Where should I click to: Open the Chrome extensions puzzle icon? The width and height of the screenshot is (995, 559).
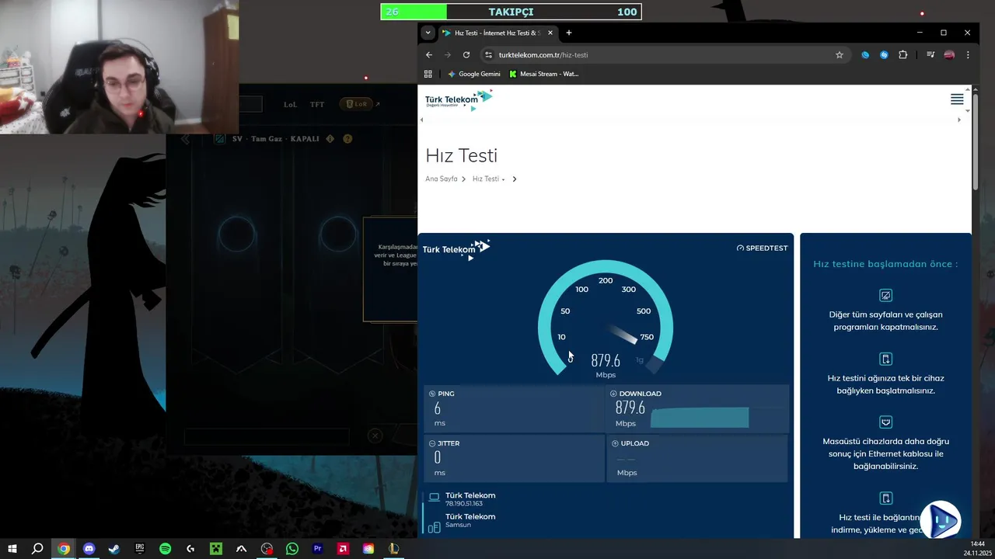tap(902, 55)
